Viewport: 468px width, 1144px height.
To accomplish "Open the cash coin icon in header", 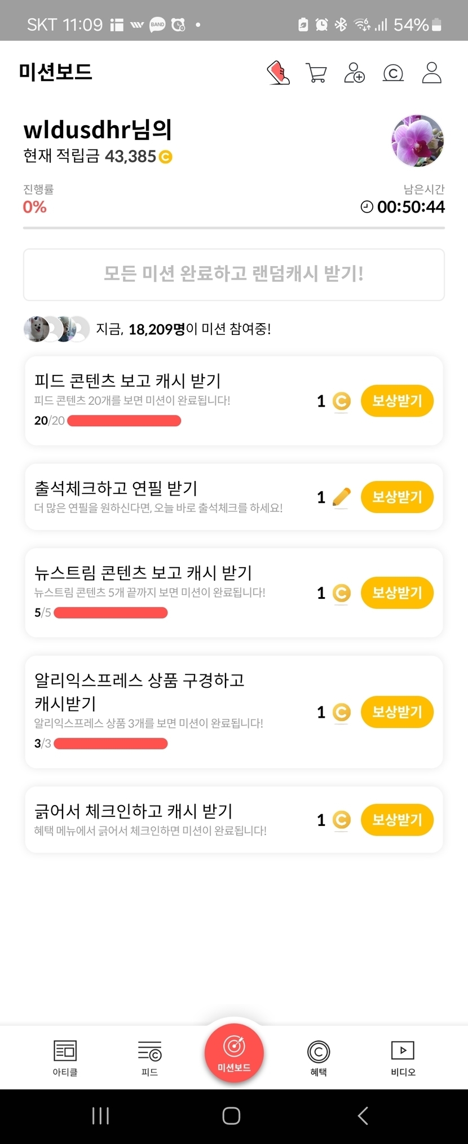I will point(393,73).
